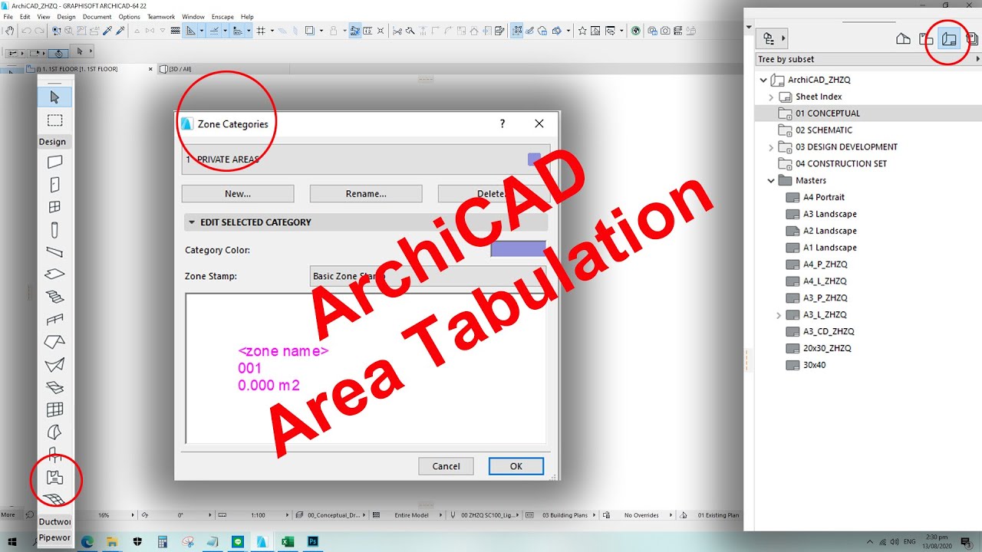Open the Project Map in Navigator
The image size is (982, 552).
point(904,38)
